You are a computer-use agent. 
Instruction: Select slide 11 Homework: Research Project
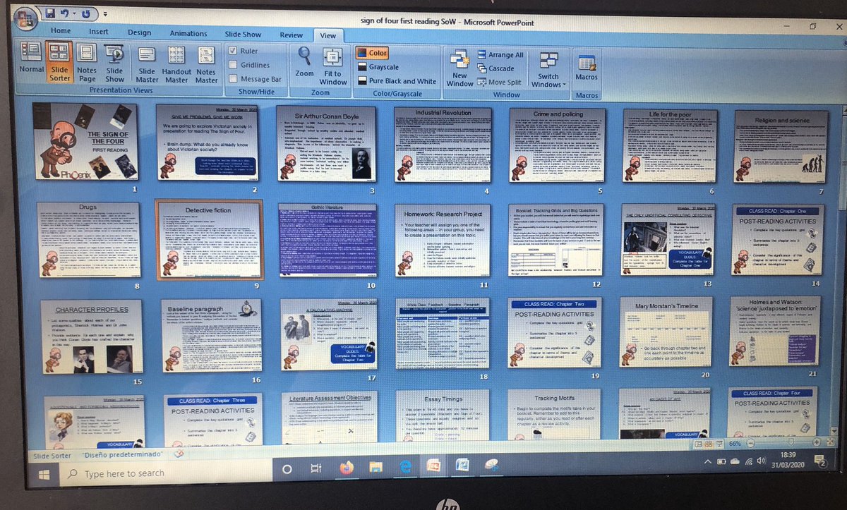pyautogui.click(x=443, y=240)
